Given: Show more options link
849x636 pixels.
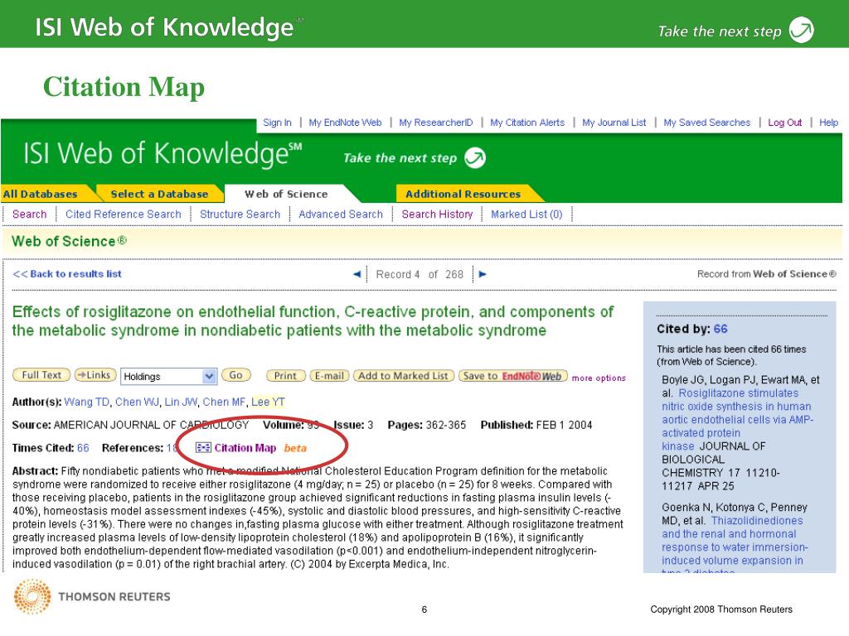Looking at the screenshot, I should tap(599, 378).
